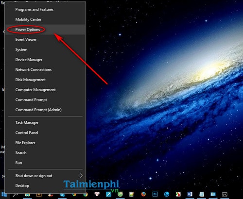Open File Explorer from the menu
The height and width of the screenshot is (199, 243).
(45, 143)
